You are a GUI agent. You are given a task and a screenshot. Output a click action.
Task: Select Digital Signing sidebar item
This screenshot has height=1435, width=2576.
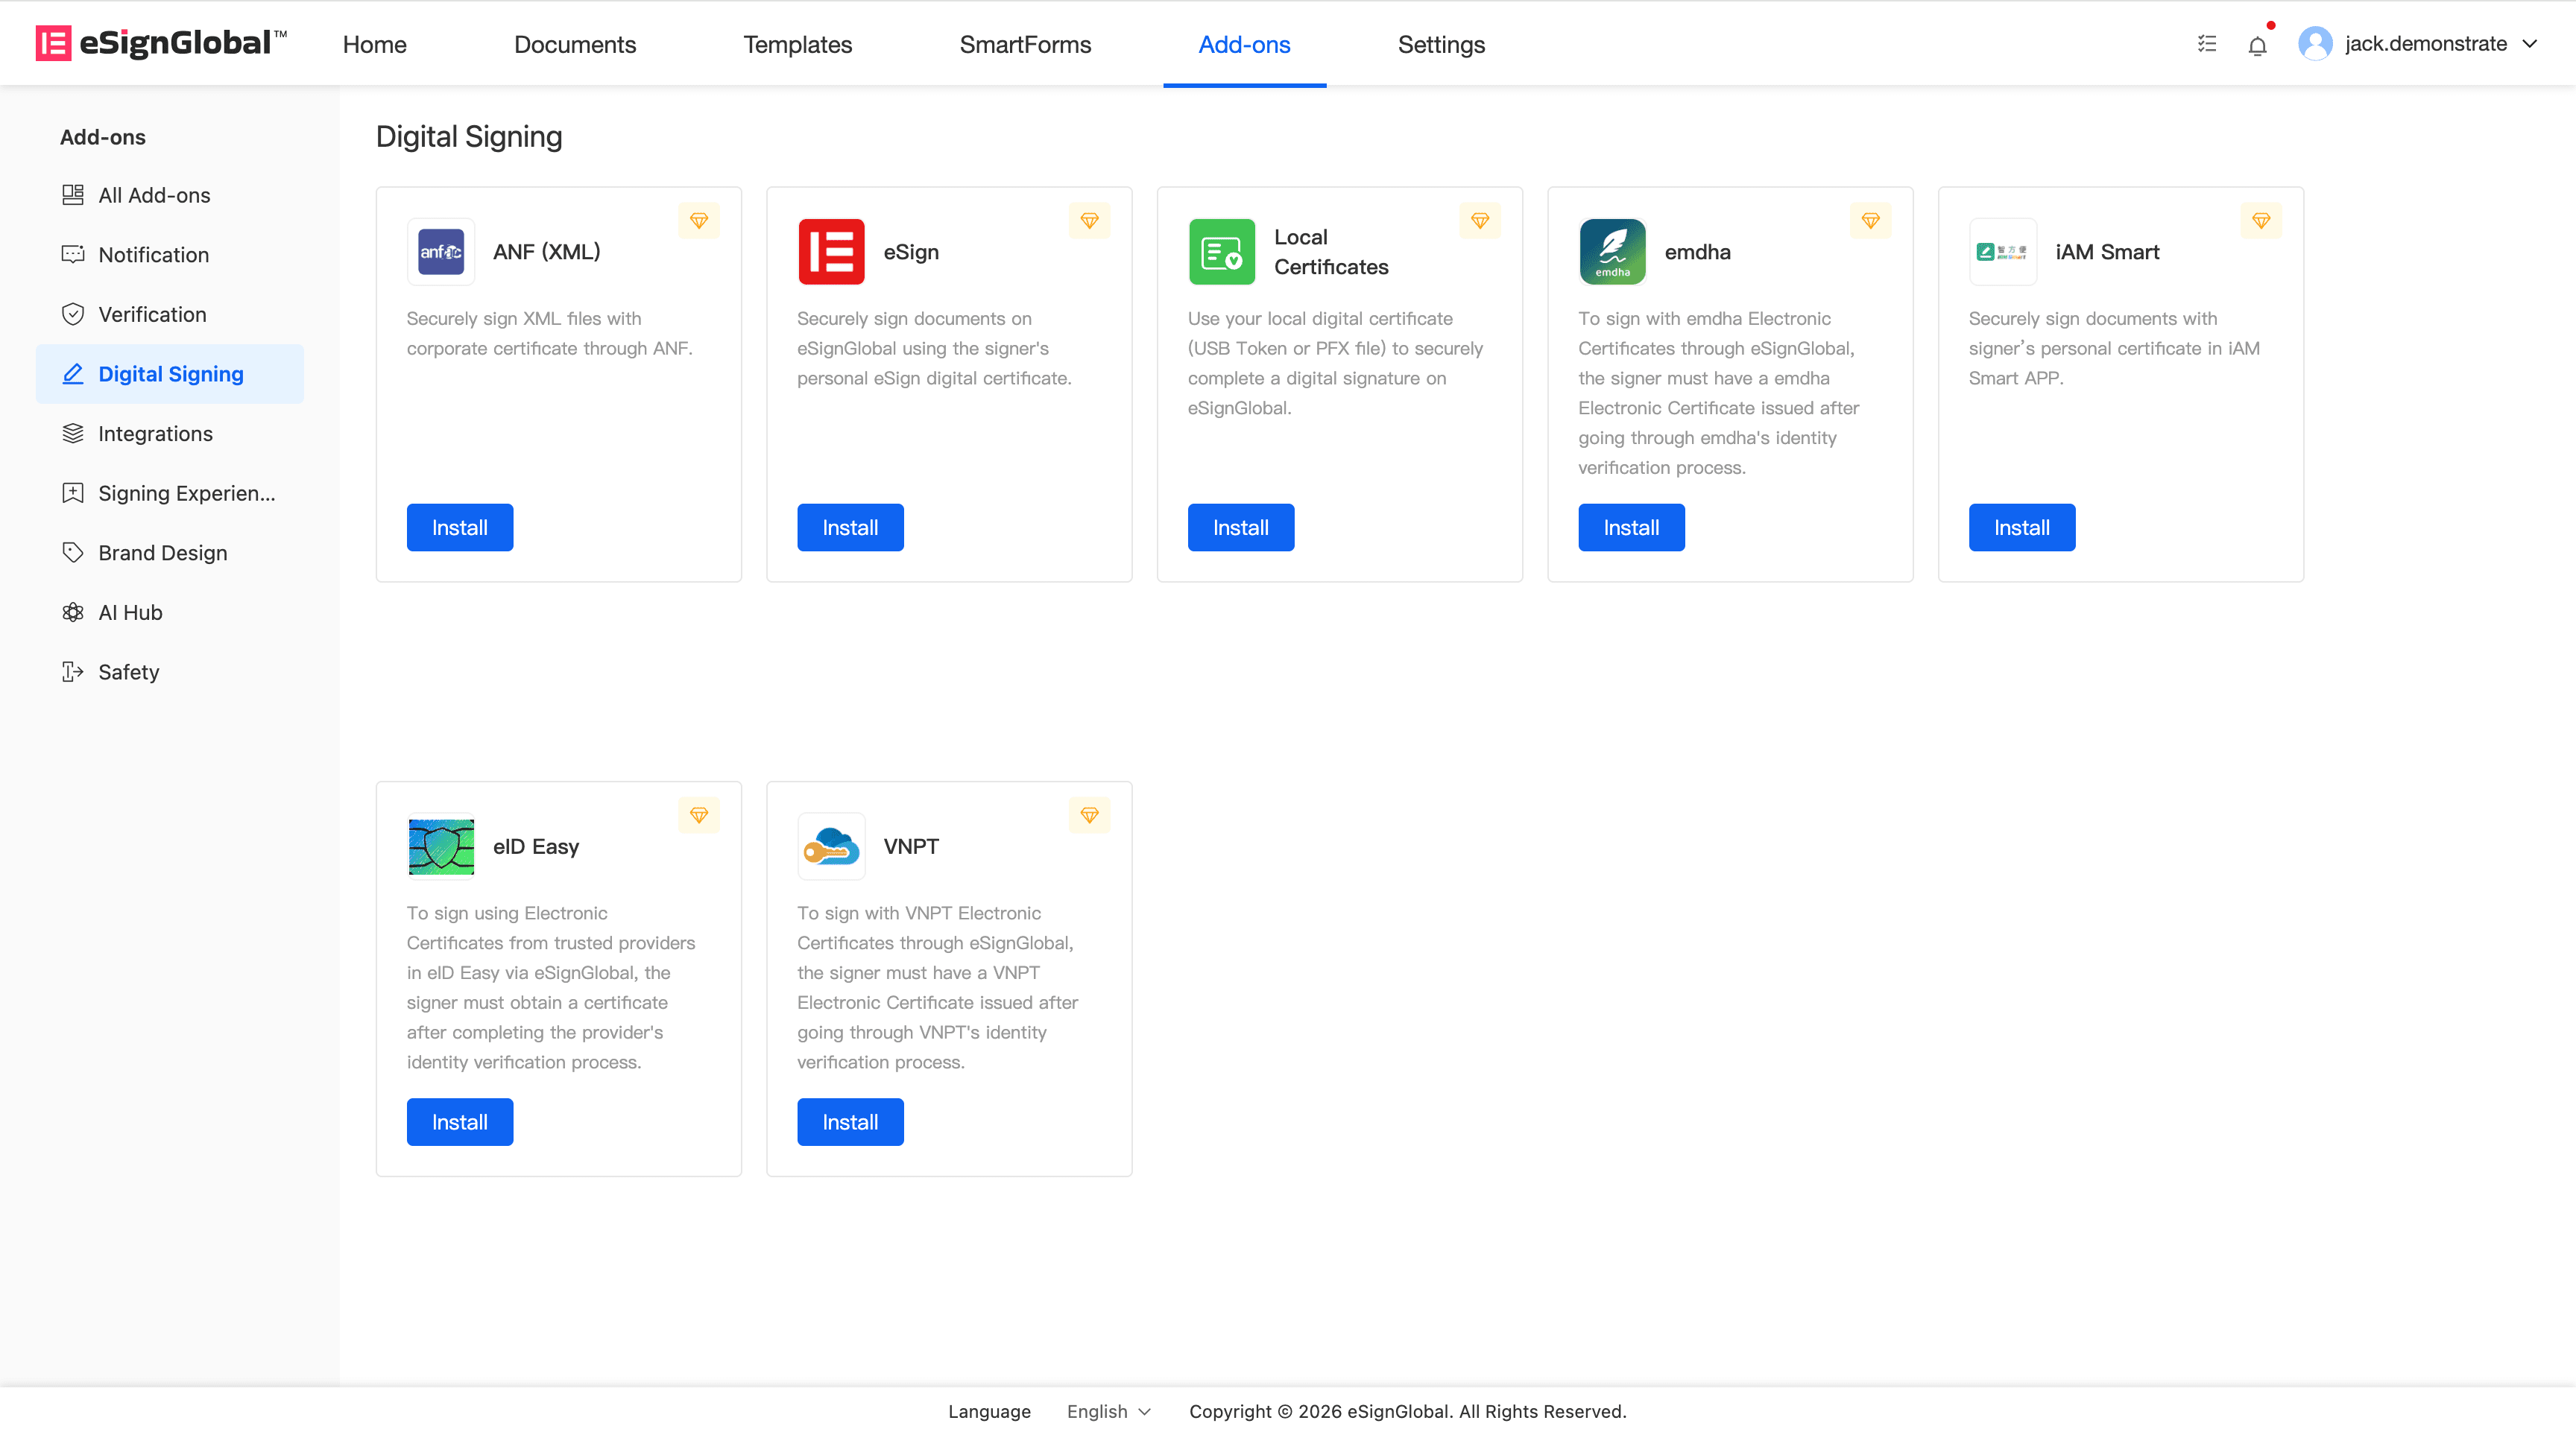click(170, 374)
